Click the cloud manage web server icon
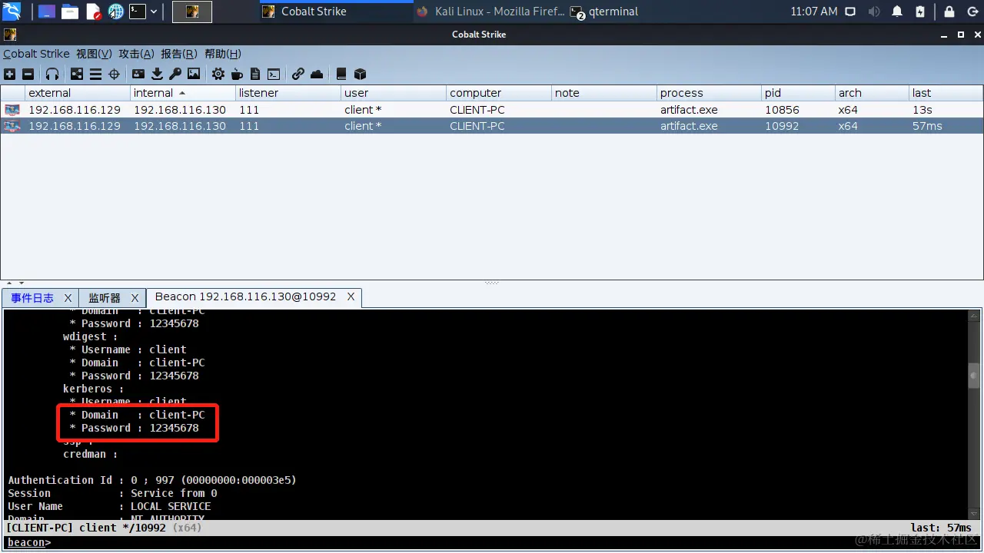 point(317,74)
